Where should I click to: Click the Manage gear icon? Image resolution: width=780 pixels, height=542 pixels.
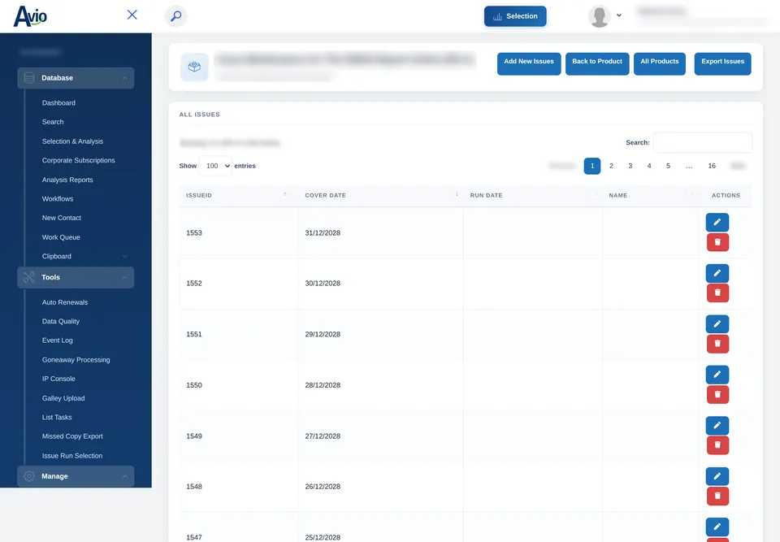point(29,476)
